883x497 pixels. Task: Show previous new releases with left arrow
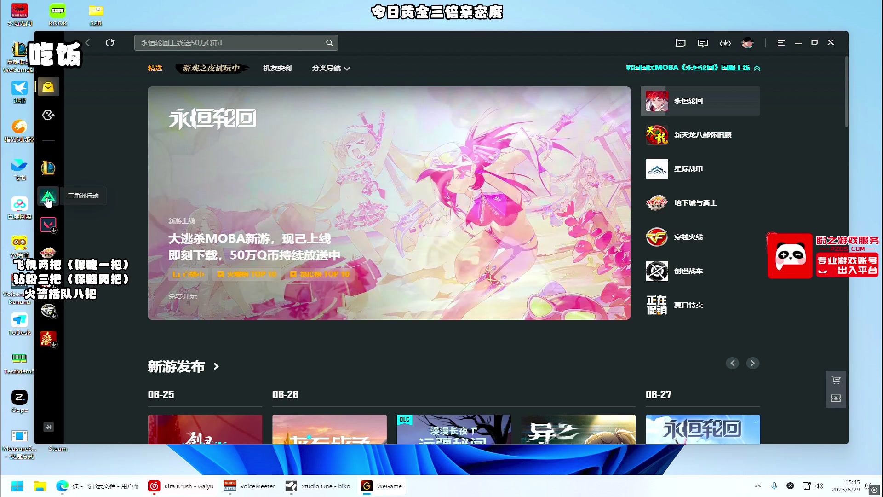733,363
